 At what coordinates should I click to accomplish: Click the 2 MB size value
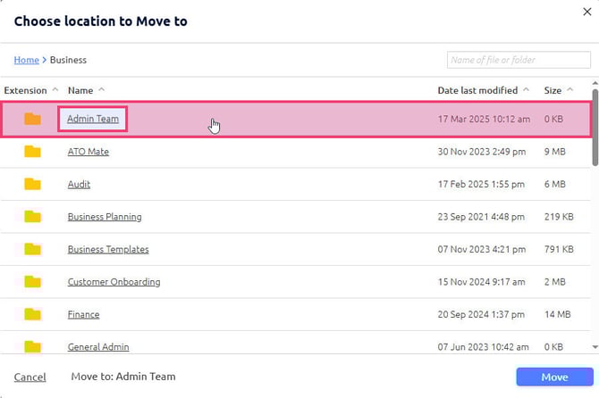tap(554, 282)
